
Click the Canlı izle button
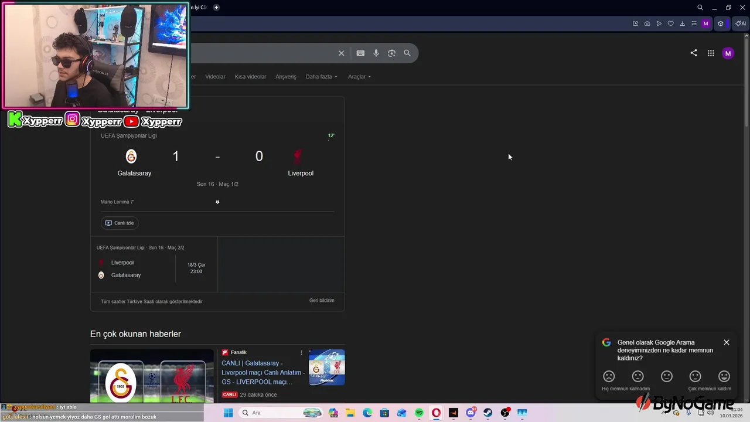[120, 223]
